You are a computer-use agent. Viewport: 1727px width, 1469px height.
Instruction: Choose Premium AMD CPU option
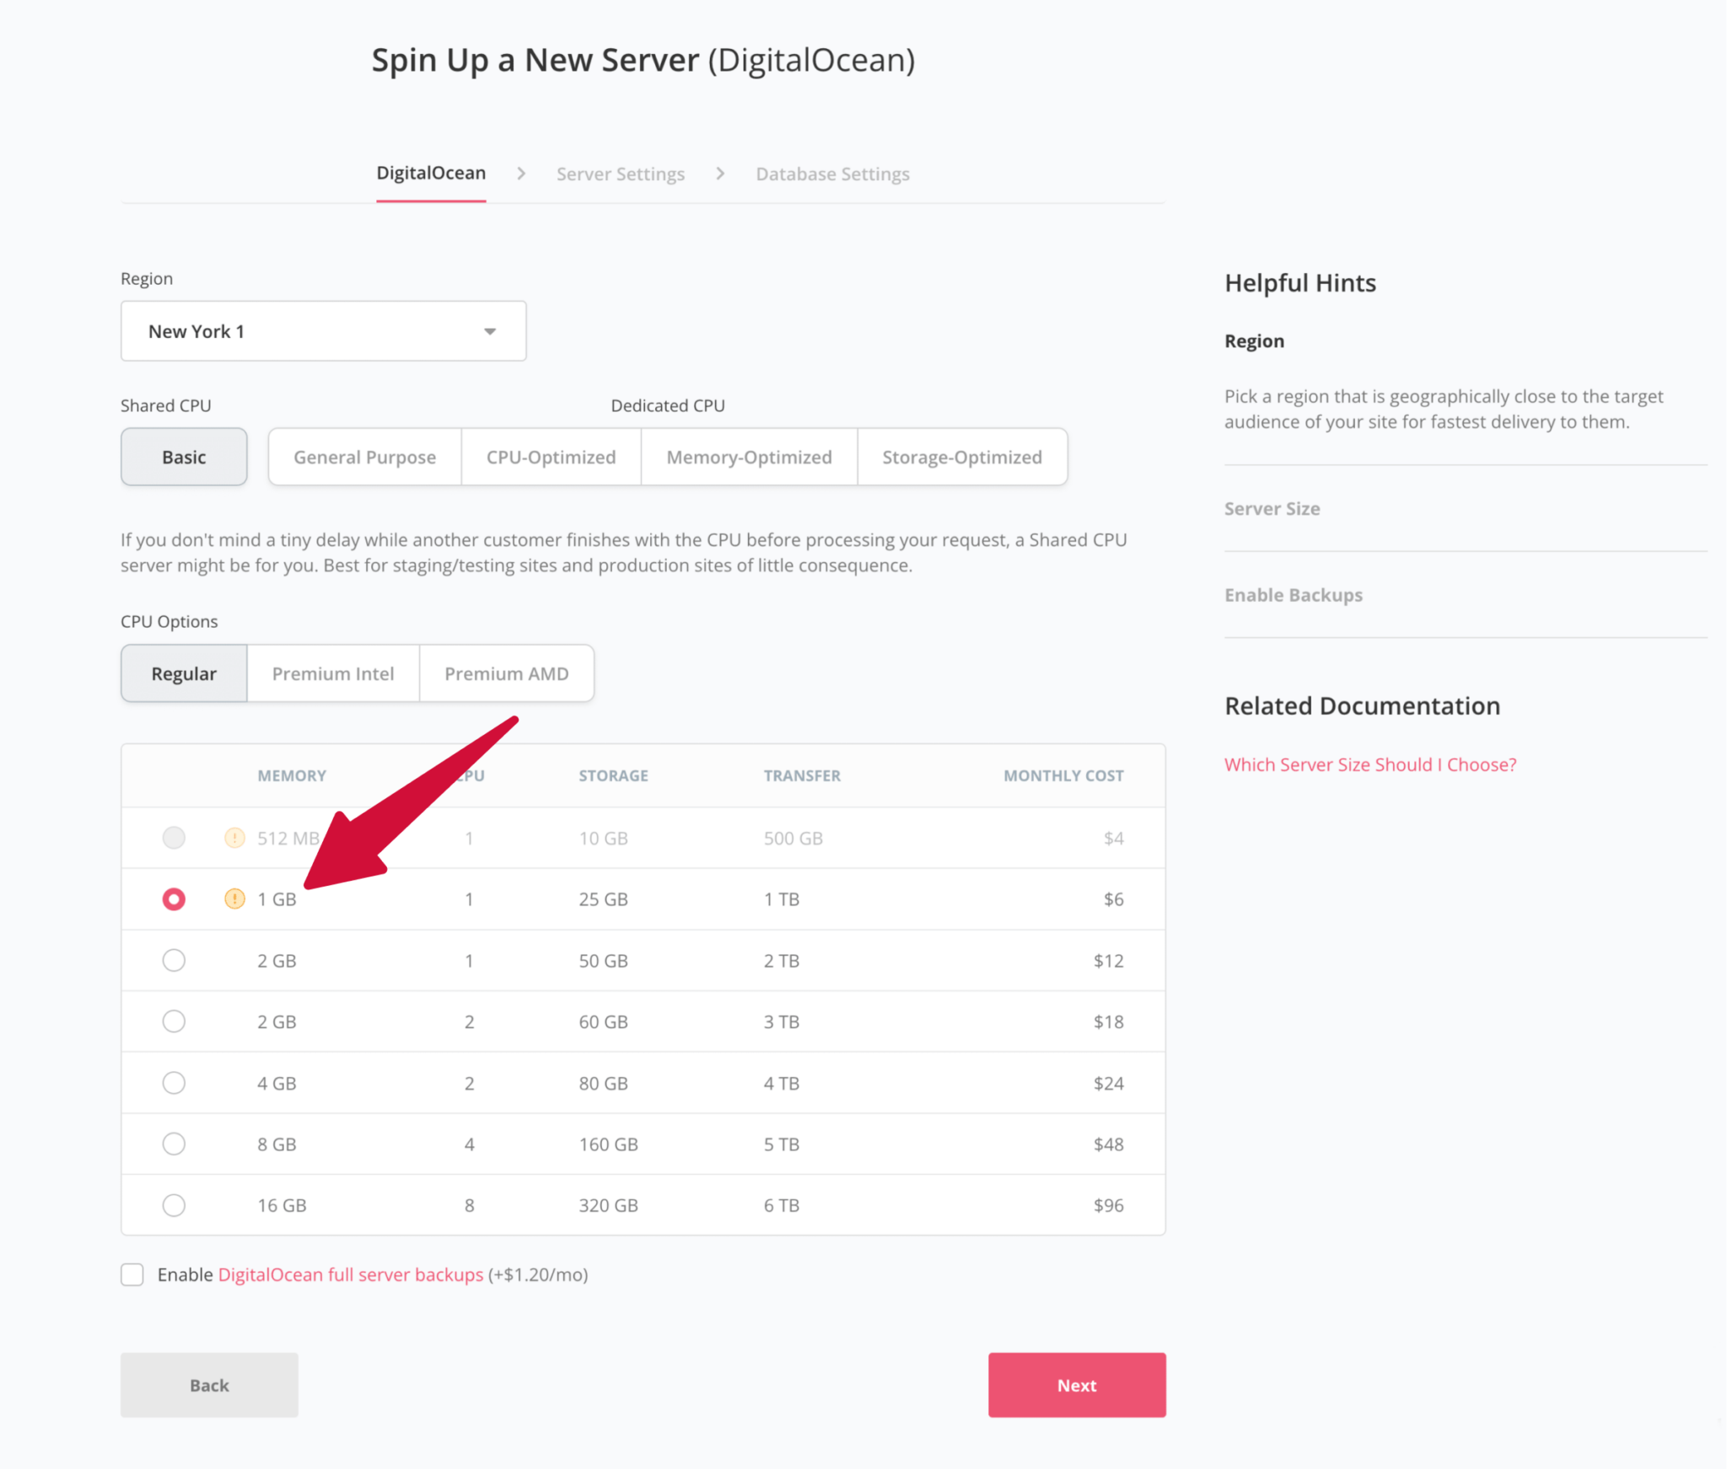tap(506, 673)
